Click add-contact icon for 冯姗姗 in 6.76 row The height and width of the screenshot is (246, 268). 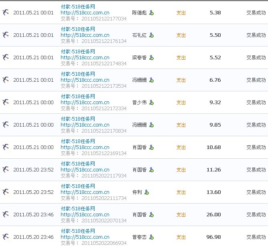151,80
